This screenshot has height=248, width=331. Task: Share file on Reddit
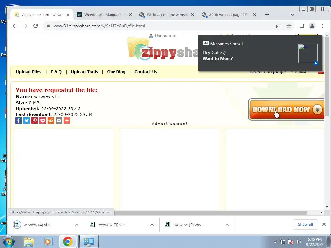click(51, 120)
